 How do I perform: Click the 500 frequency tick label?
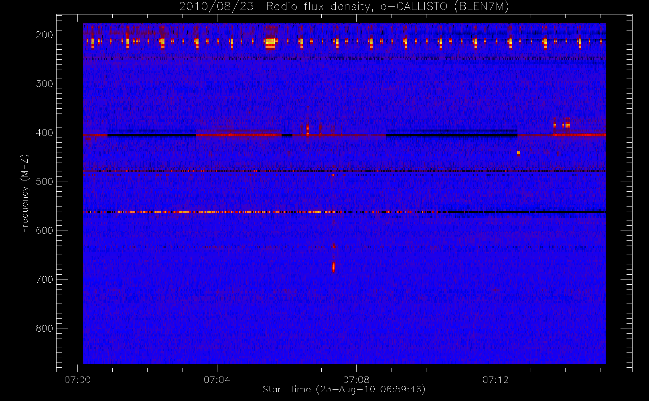44,182
